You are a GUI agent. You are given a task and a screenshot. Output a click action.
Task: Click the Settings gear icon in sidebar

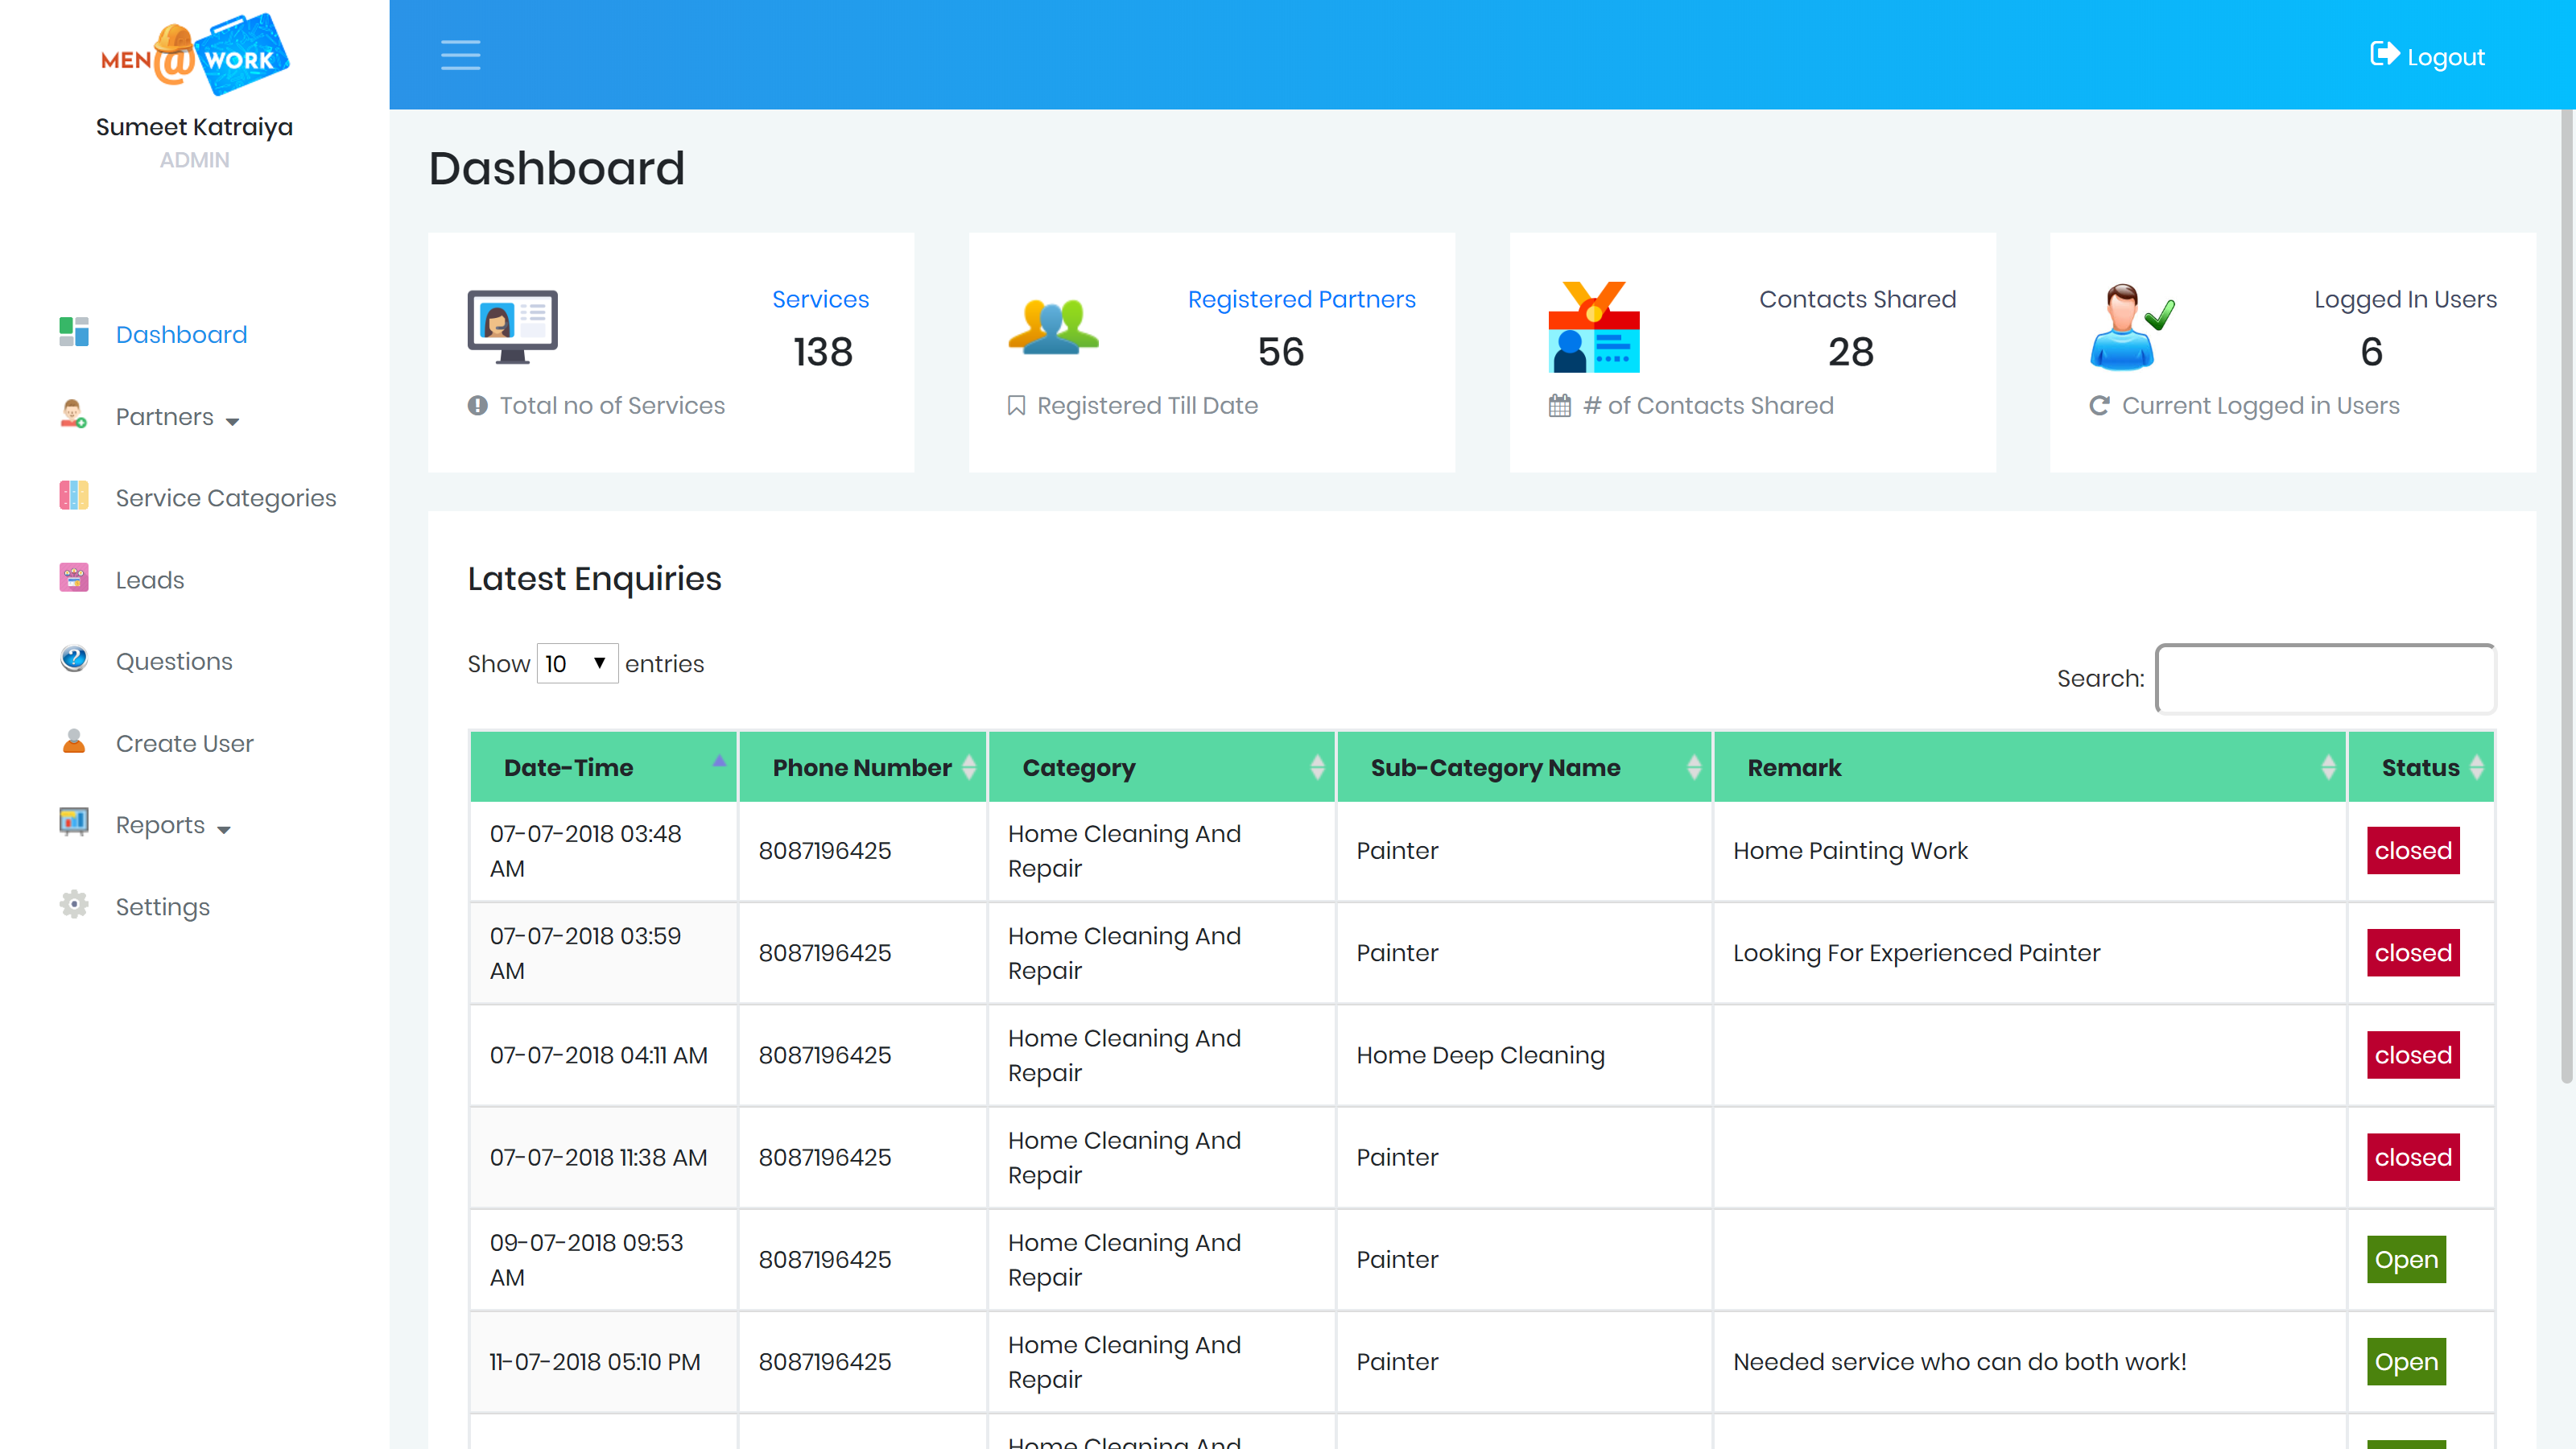click(x=74, y=905)
